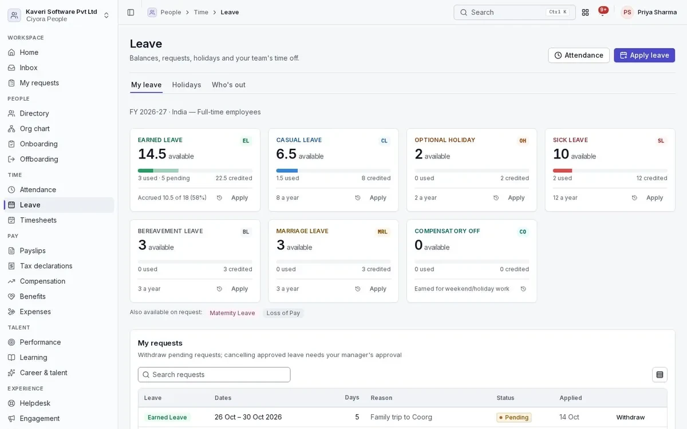Click Bereavement Leave history icon

(x=219, y=289)
